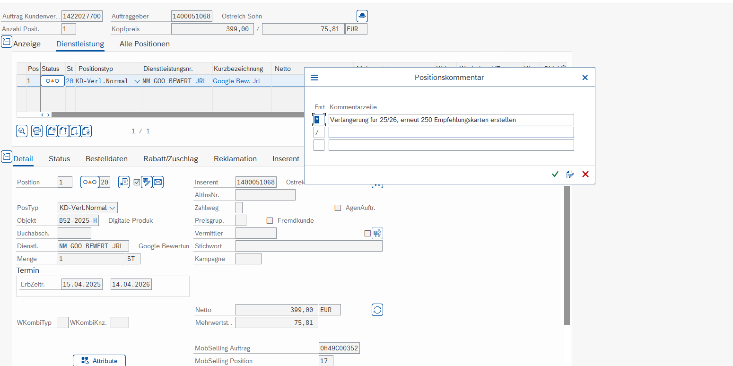Go to previous page with single-up arrow icon

click(x=63, y=131)
